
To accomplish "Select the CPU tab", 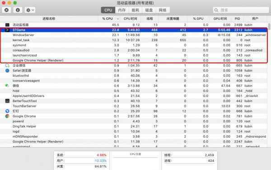I will [x=108, y=10].
